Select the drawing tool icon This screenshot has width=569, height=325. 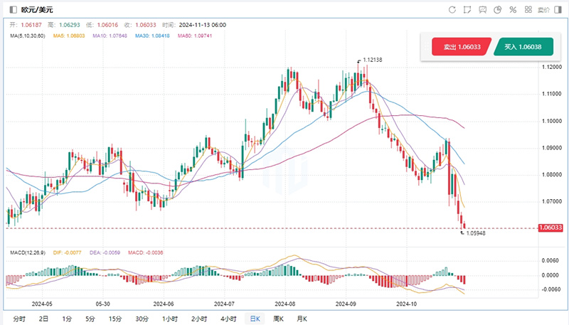point(467,10)
